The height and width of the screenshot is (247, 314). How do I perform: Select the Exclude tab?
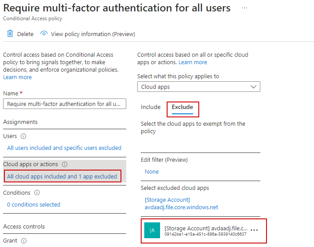[182, 107]
